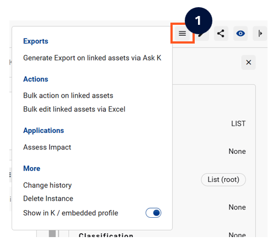Click the Exports section heading
The height and width of the screenshot is (247, 278).
36,41
